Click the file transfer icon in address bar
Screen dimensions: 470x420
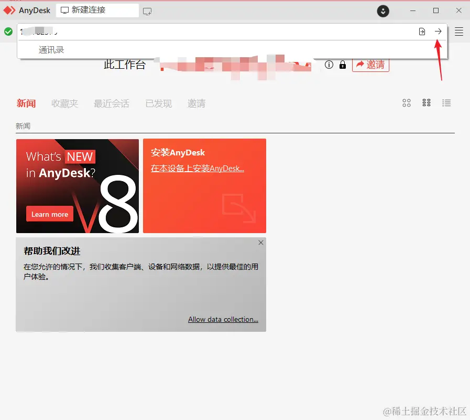[422, 31]
